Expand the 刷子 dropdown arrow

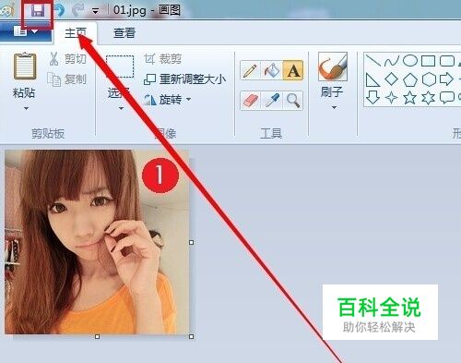coord(335,108)
